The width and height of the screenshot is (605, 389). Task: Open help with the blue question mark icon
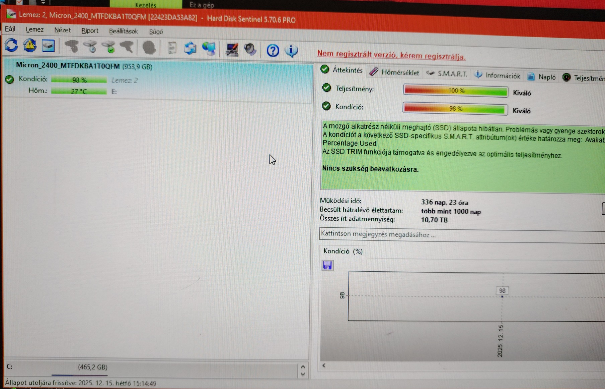pos(273,51)
